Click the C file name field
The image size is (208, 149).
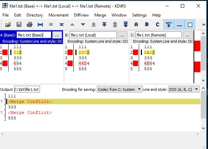click(x=158, y=35)
